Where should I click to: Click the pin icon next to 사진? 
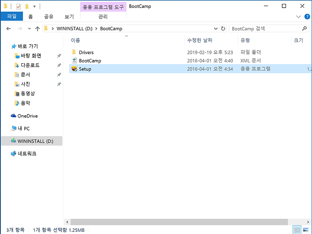pos(59,84)
